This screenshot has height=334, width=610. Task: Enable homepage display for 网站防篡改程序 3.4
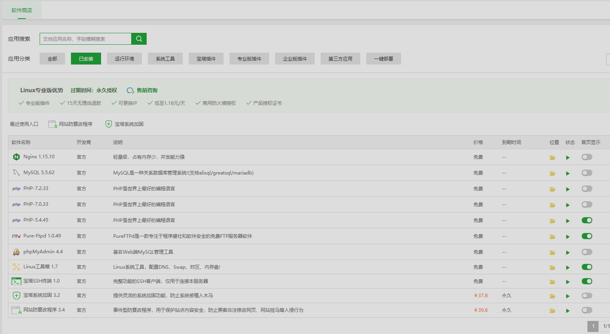(x=587, y=310)
